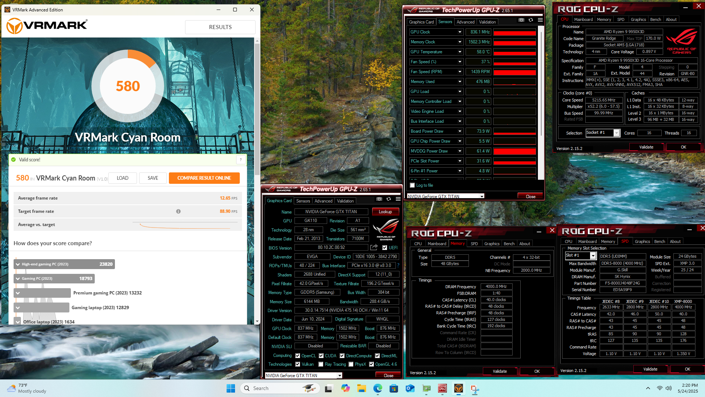This screenshot has height=397, width=705.
Task: Open Microsoft Edge from the taskbar
Action: [x=377, y=388]
